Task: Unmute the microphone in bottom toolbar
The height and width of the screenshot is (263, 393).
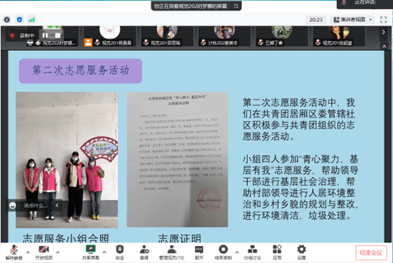Action: pyautogui.click(x=14, y=252)
